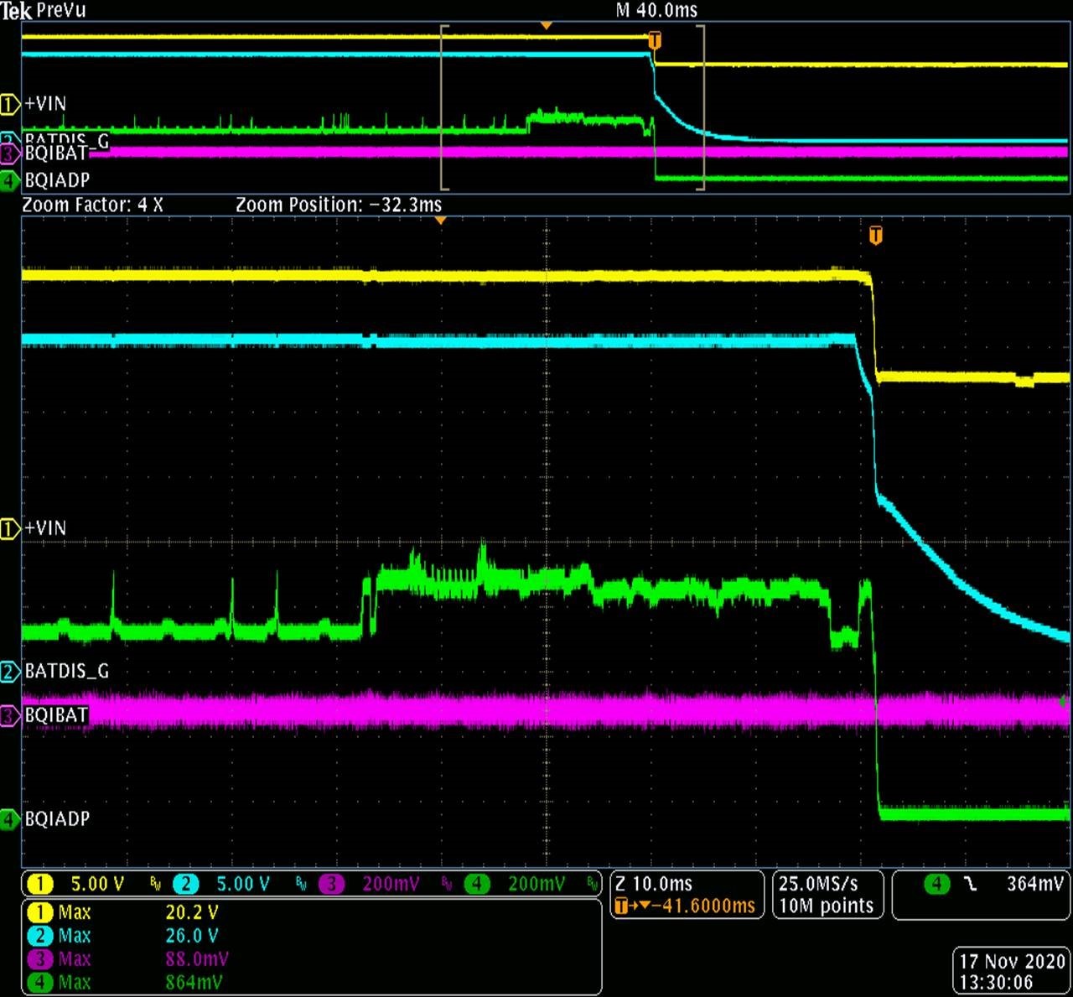Click channel 2 badge in vertical scale readout
This screenshot has height=997, width=1073.
click(186, 884)
